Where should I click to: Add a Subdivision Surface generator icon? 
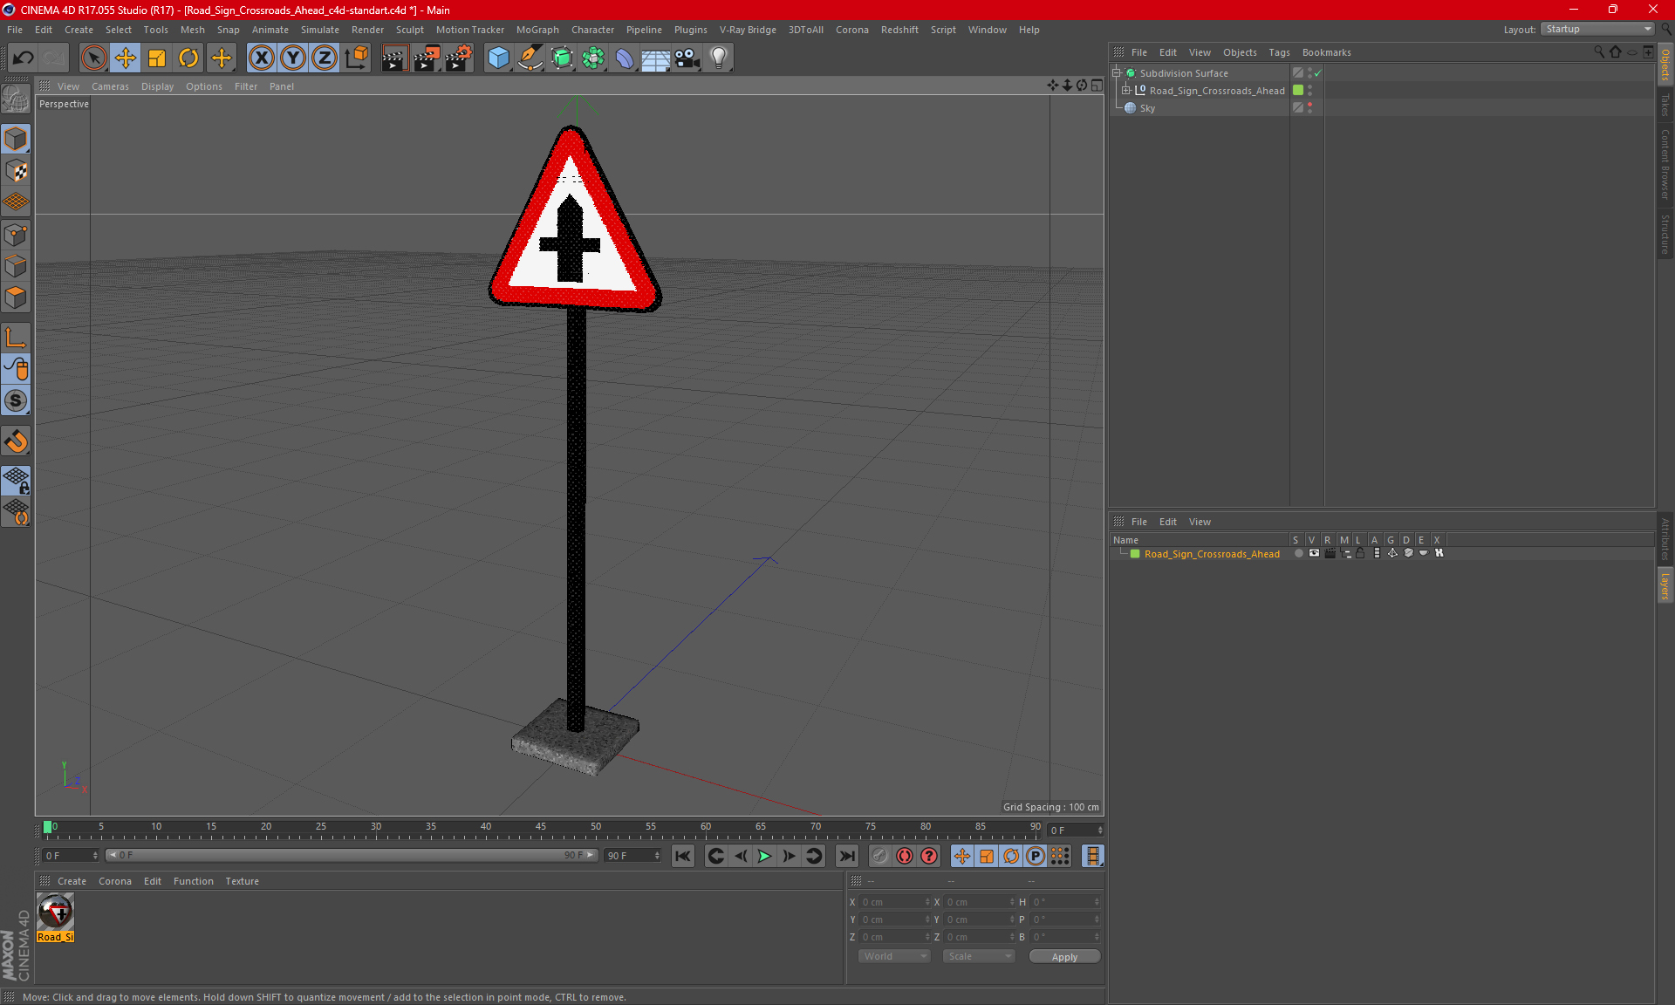click(562, 58)
